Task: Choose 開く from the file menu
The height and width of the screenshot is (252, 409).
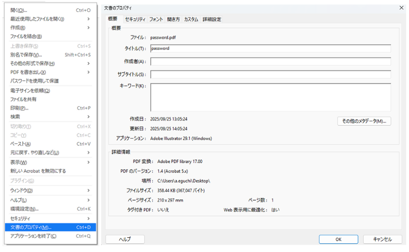Action: tap(19, 10)
